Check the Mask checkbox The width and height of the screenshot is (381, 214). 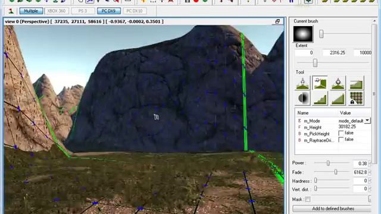click(x=308, y=200)
